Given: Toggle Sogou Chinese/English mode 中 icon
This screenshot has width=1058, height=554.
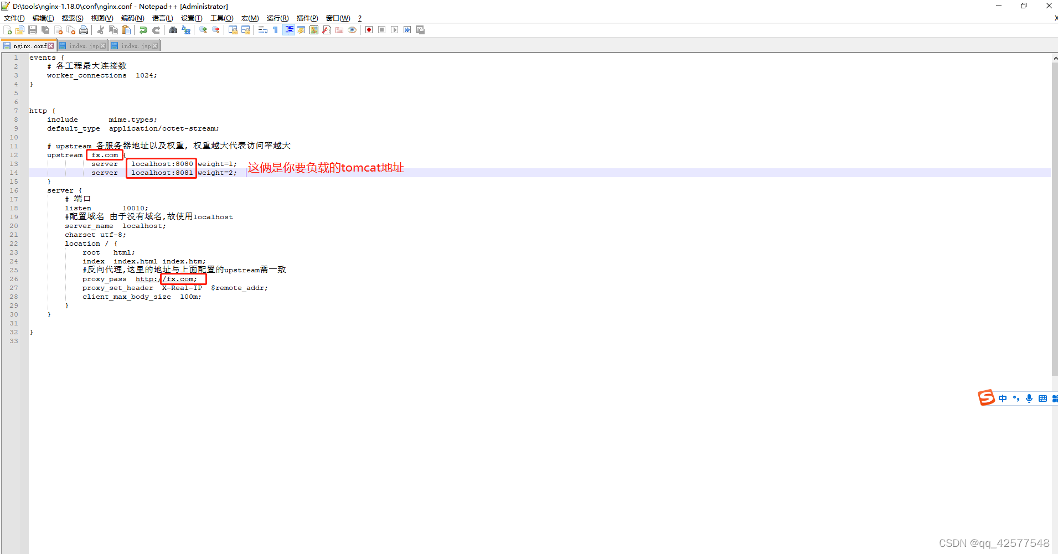Looking at the screenshot, I should tap(1003, 398).
